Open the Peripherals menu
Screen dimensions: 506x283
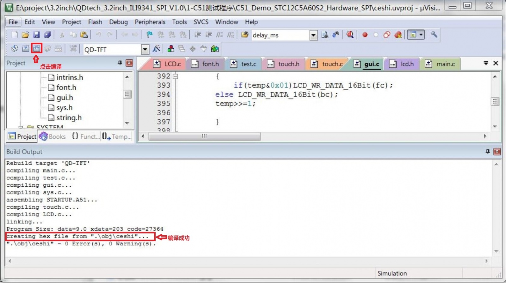[x=150, y=22]
